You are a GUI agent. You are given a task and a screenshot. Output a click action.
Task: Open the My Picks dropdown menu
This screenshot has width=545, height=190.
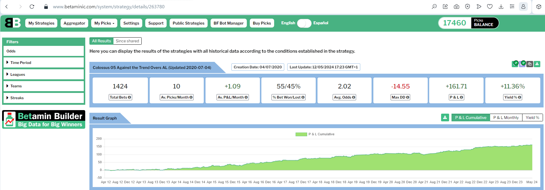[x=104, y=23]
